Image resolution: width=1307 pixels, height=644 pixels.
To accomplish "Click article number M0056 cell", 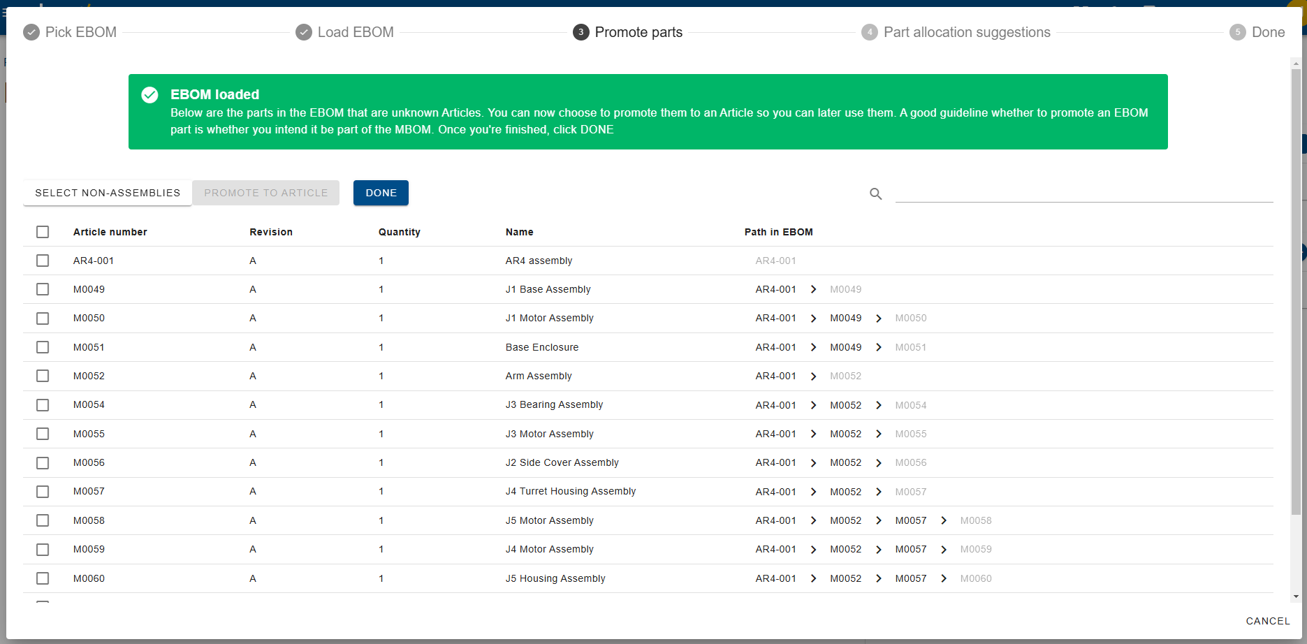I will tap(89, 462).
